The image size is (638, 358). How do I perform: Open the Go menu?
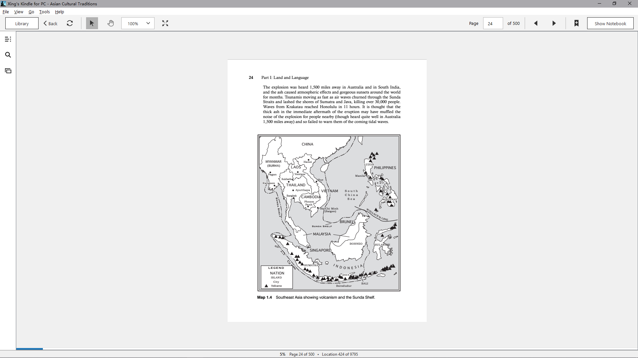pyautogui.click(x=31, y=12)
